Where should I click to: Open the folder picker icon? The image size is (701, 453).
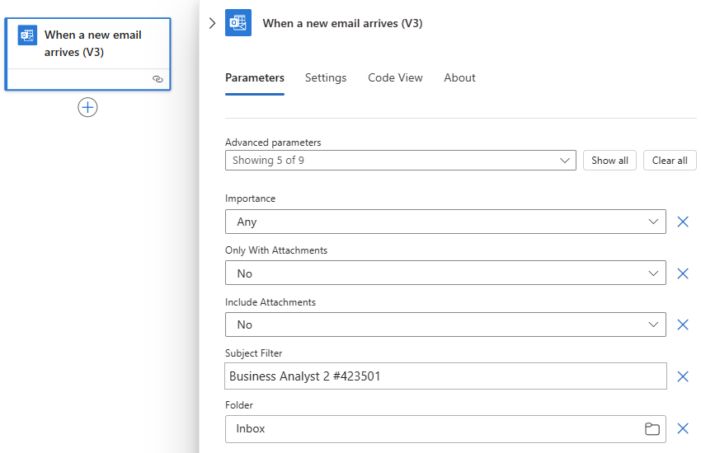pos(652,428)
